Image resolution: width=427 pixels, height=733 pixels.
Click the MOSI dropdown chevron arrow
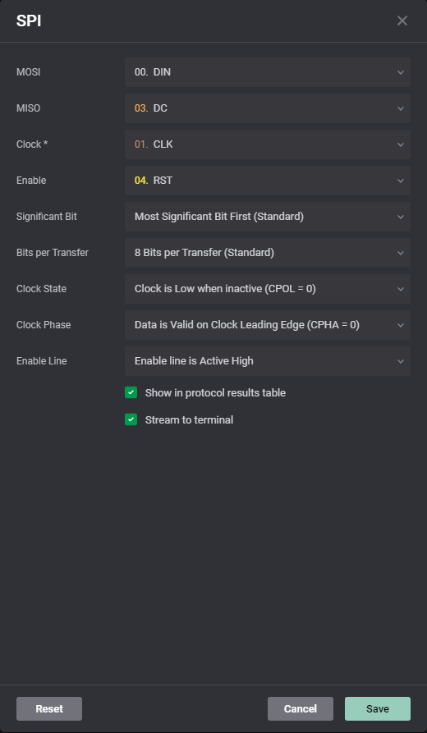401,72
